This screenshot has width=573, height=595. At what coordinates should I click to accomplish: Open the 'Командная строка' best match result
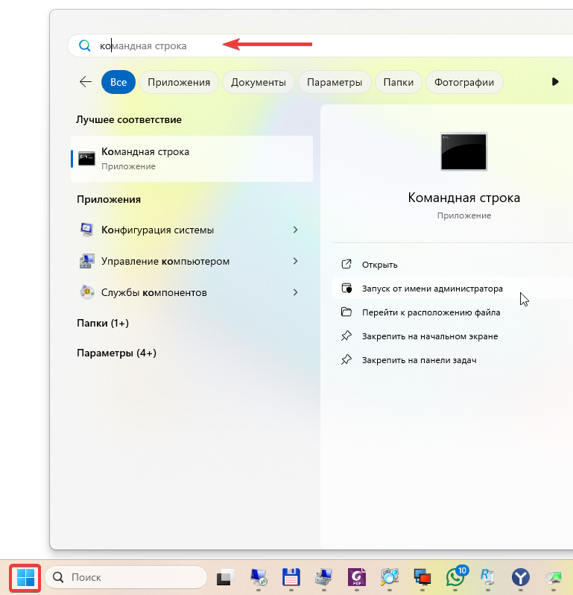coord(192,159)
